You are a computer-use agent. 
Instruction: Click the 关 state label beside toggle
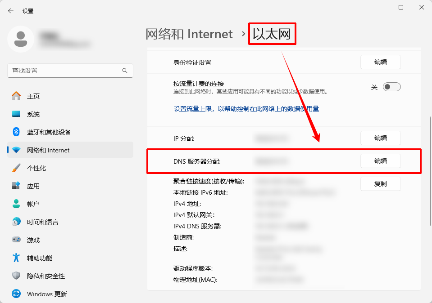pyautogui.click(x=374, y=87)
